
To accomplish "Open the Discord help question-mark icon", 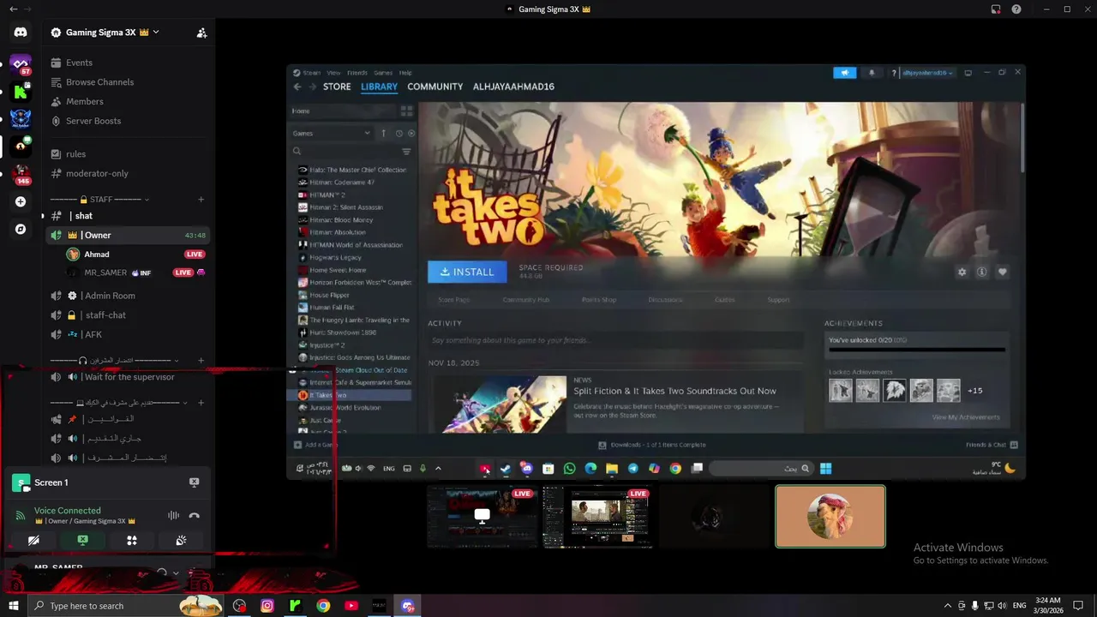I will pos(1016,9).
